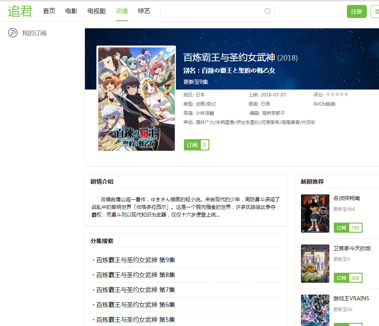Open 卫宫家今天的饭 title link
Viewport: 379px width, 326px height.
[352, 248]
